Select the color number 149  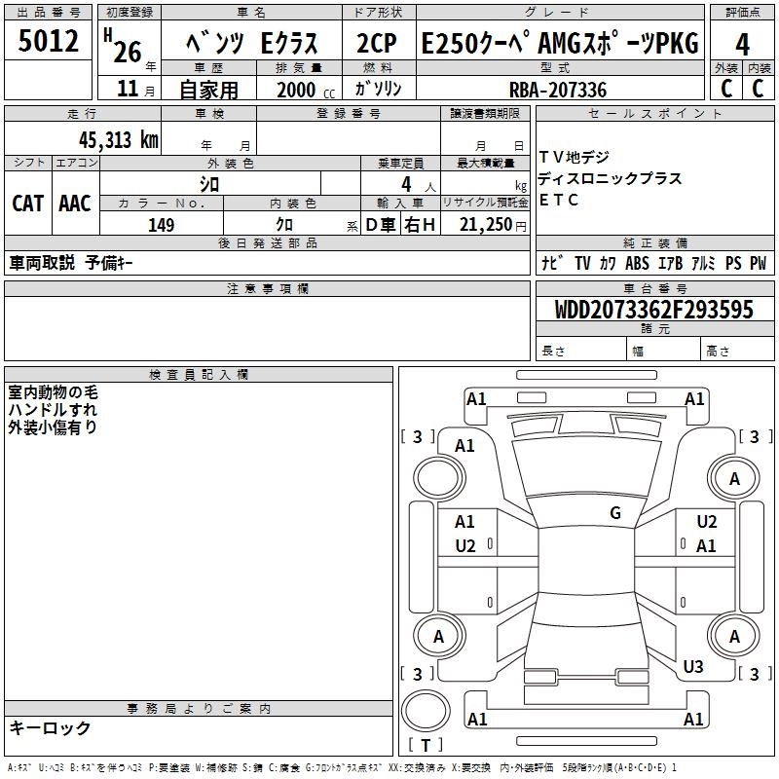click(x=161, y=225)
